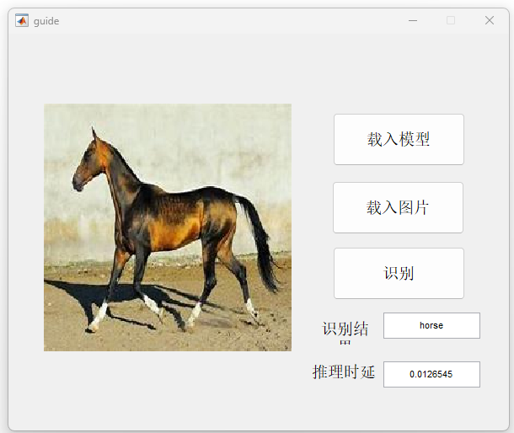514x433 pixels.
Task: Click the MATLAB logo icon in title bar
Action: 22,21
